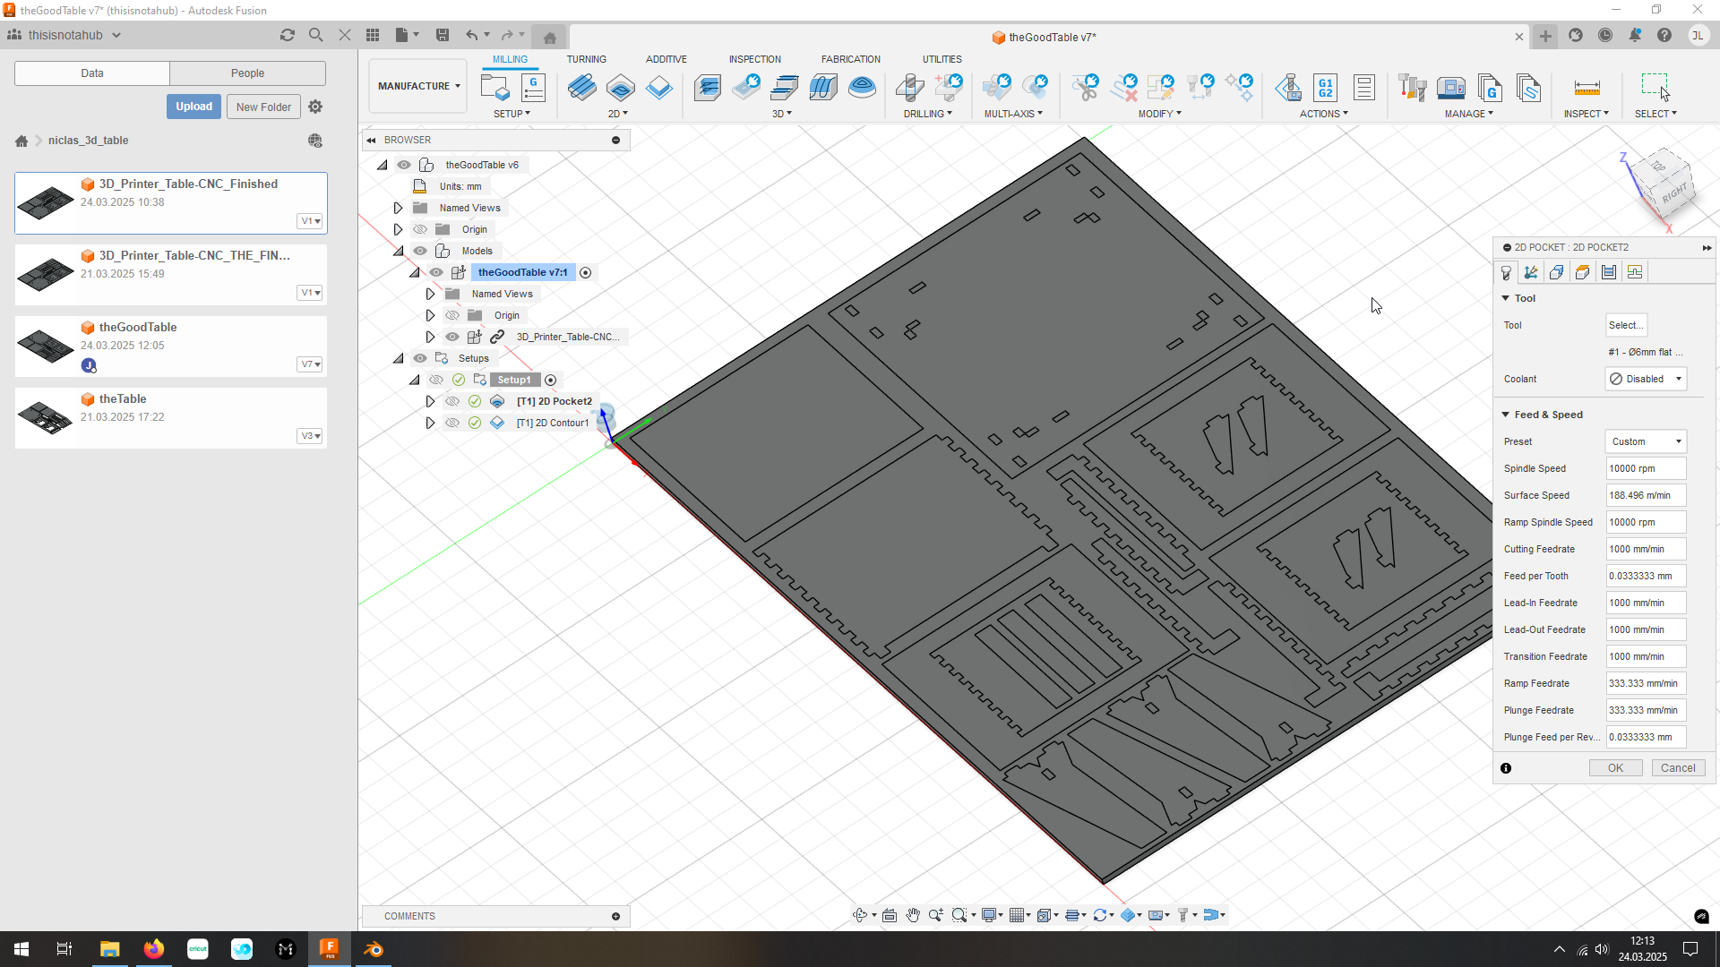The width and height of the screenshot is (1720, 967).
Task: Open the DRILLING menu dropdown
Action: pyautogui.click(x=927, y=114)
